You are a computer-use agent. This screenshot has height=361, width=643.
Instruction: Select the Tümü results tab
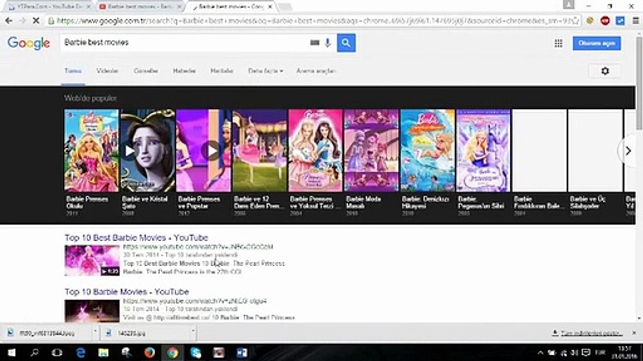73,71
